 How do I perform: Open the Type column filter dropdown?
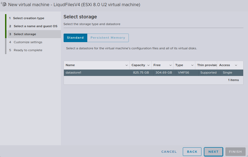pos(192,65)
